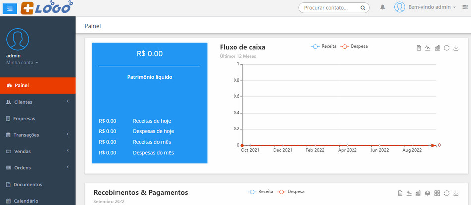Switch Fluxo de caixa to bar chart
The height and width of the screenshot is (205, 471).
click(437, 48)
